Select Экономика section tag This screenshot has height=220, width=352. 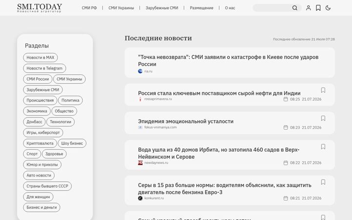37,111
